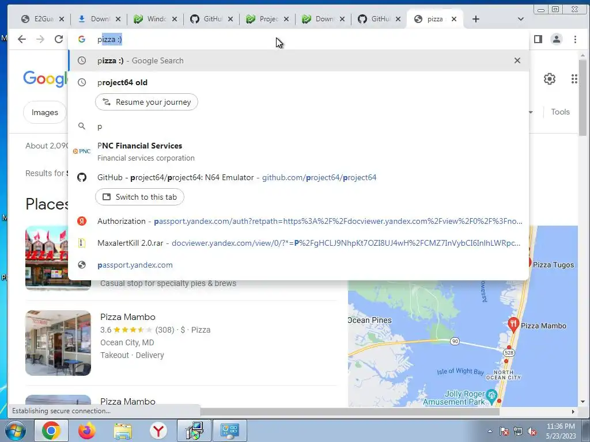
Task: Go forward with the forward arrow
Action: 40,39
